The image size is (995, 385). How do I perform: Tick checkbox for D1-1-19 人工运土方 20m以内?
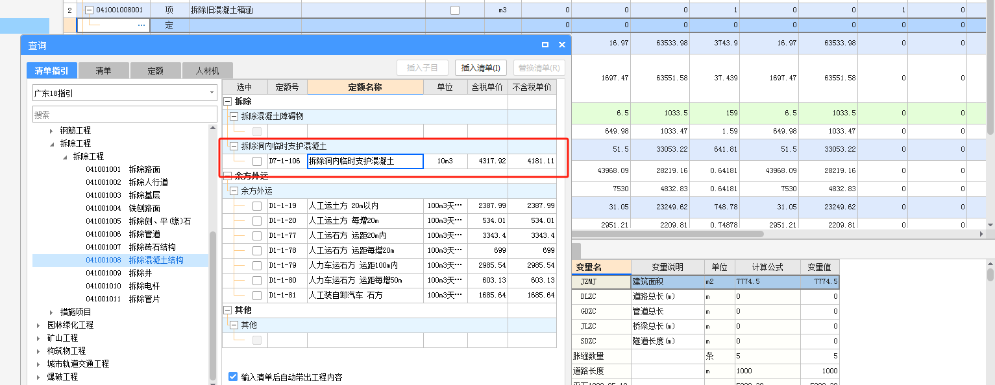point(257,205)
